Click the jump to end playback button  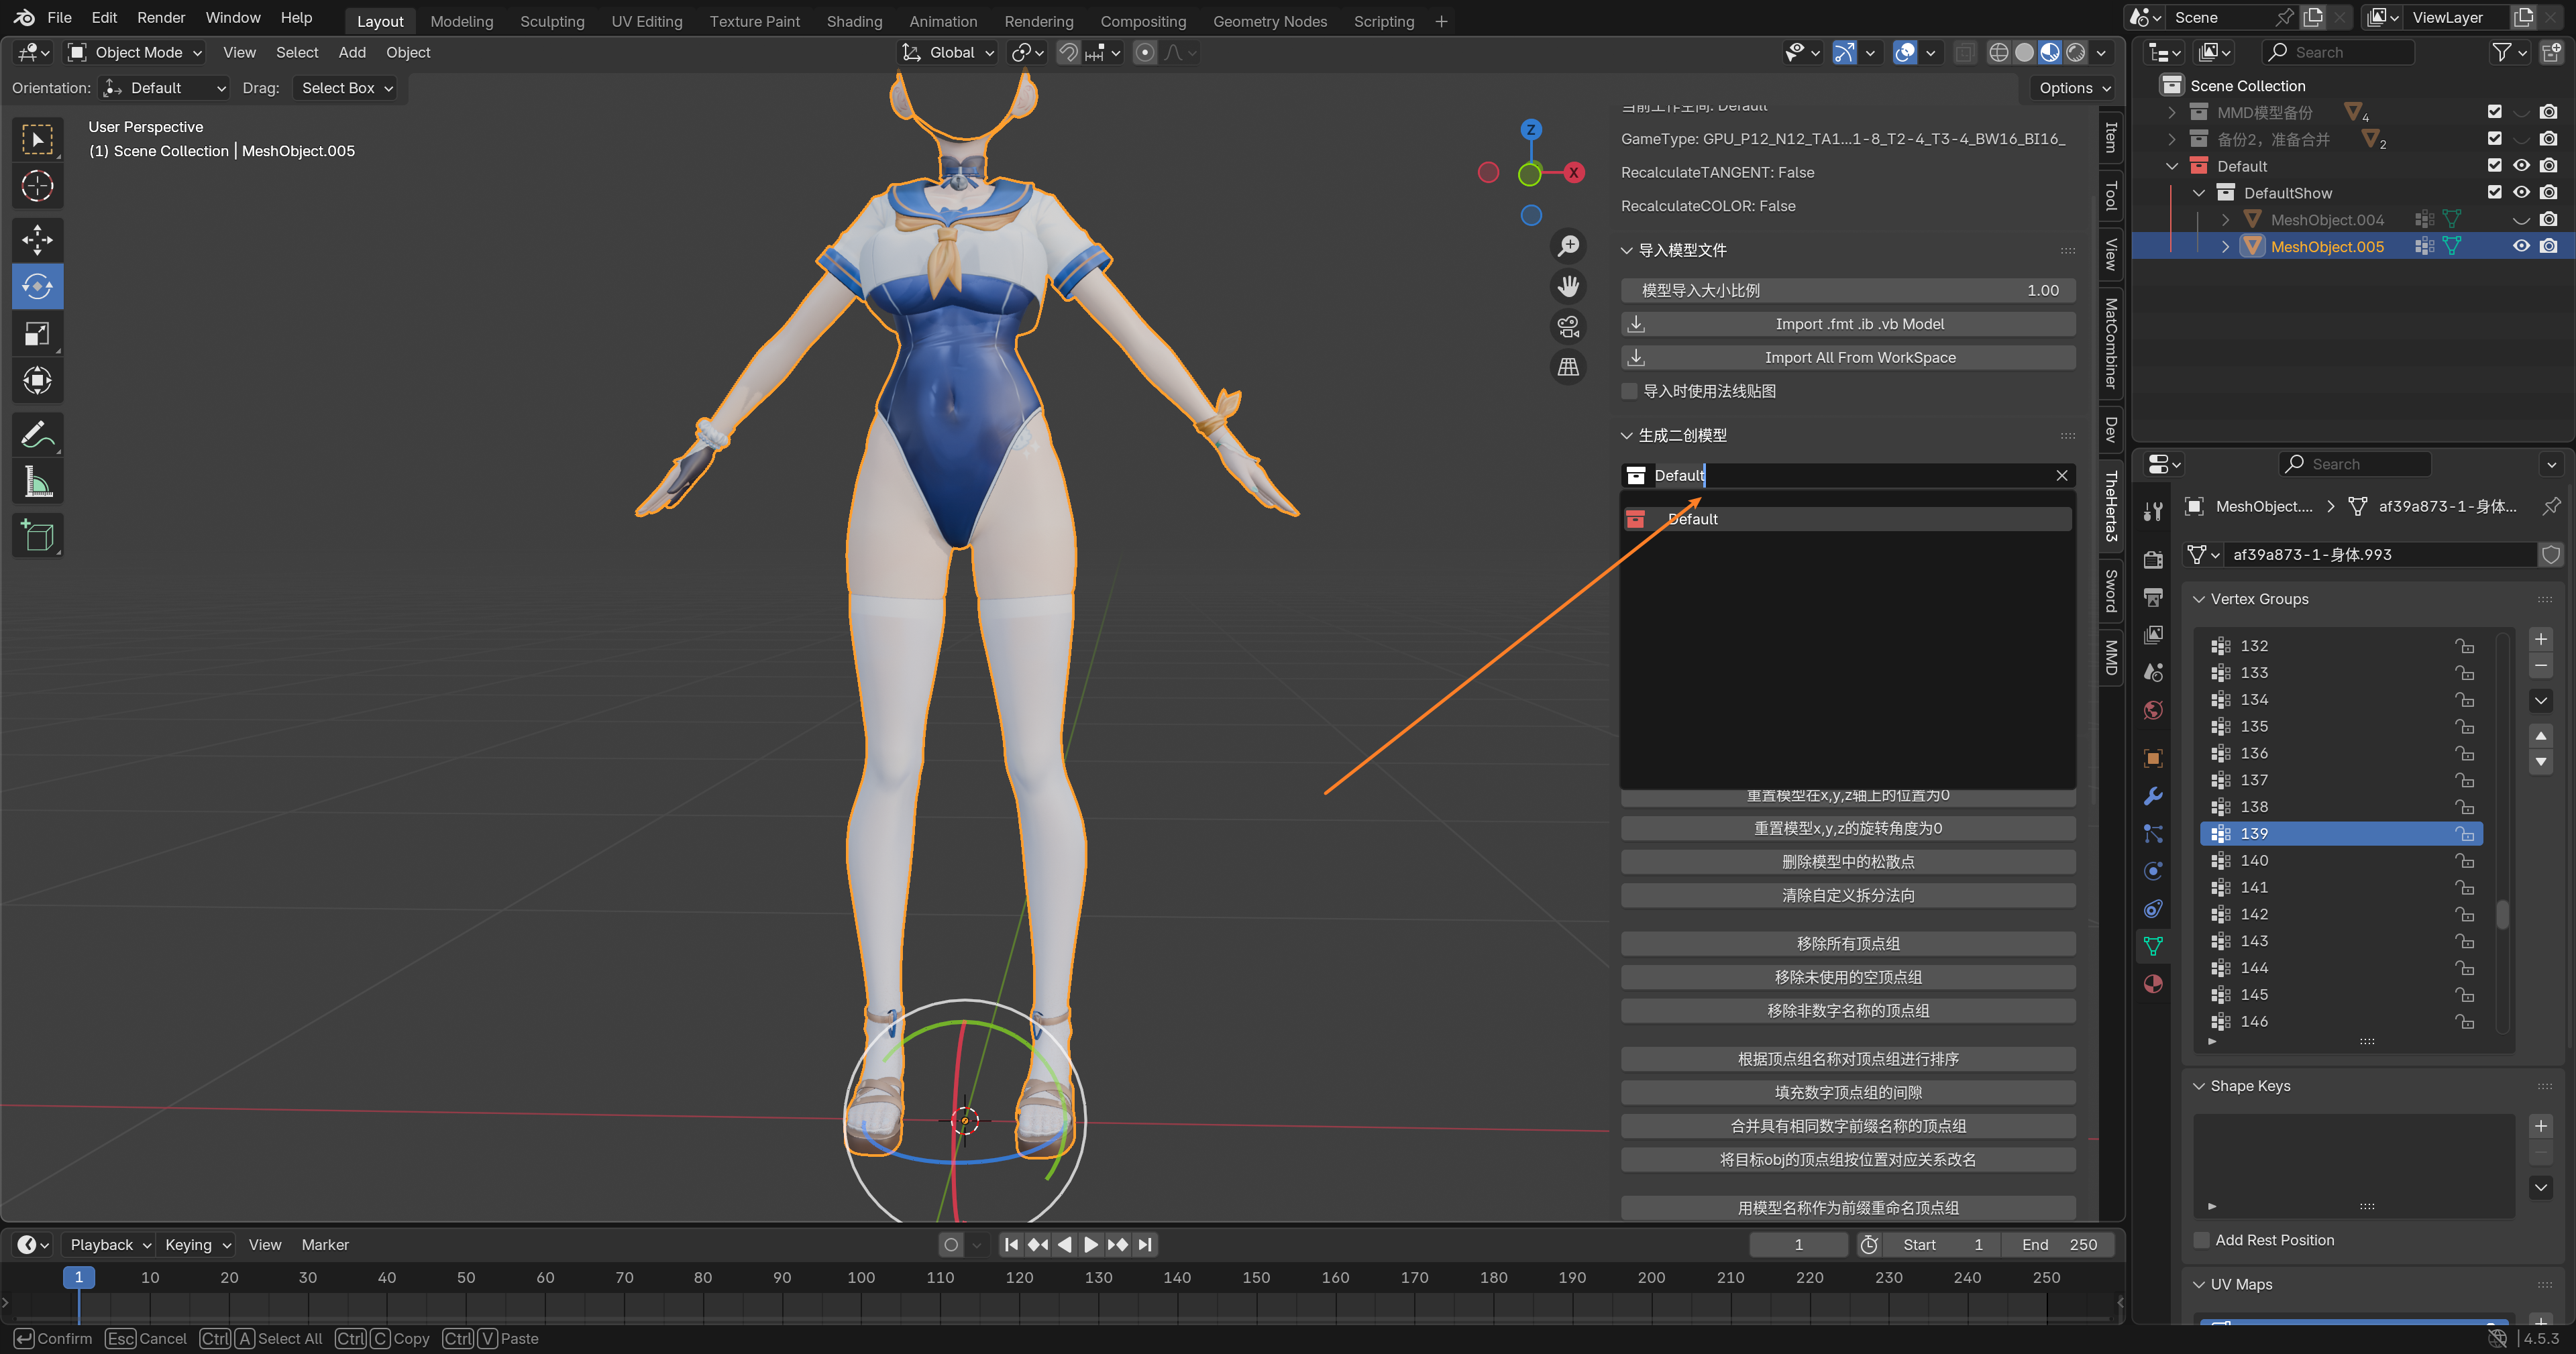point(1146,1244)
